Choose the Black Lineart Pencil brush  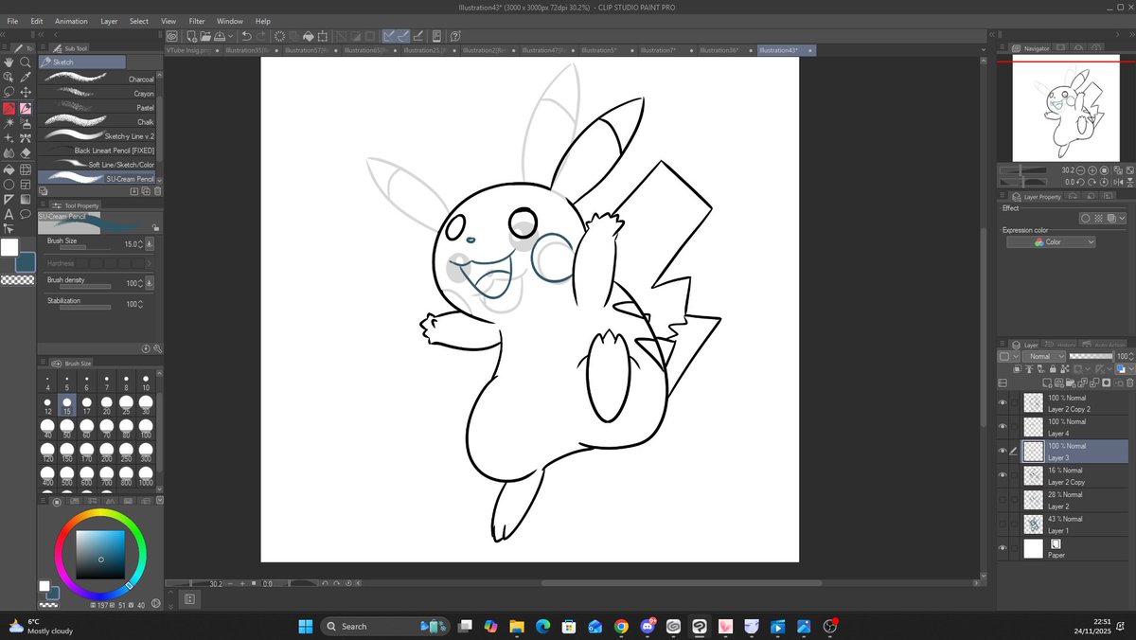point(98,151)
